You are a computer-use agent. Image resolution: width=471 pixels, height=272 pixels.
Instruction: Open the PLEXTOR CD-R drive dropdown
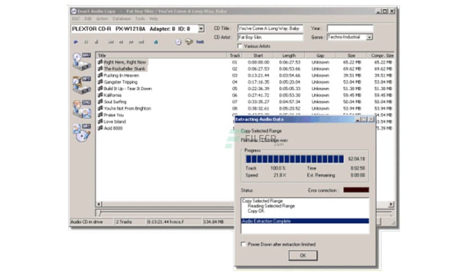201,29
